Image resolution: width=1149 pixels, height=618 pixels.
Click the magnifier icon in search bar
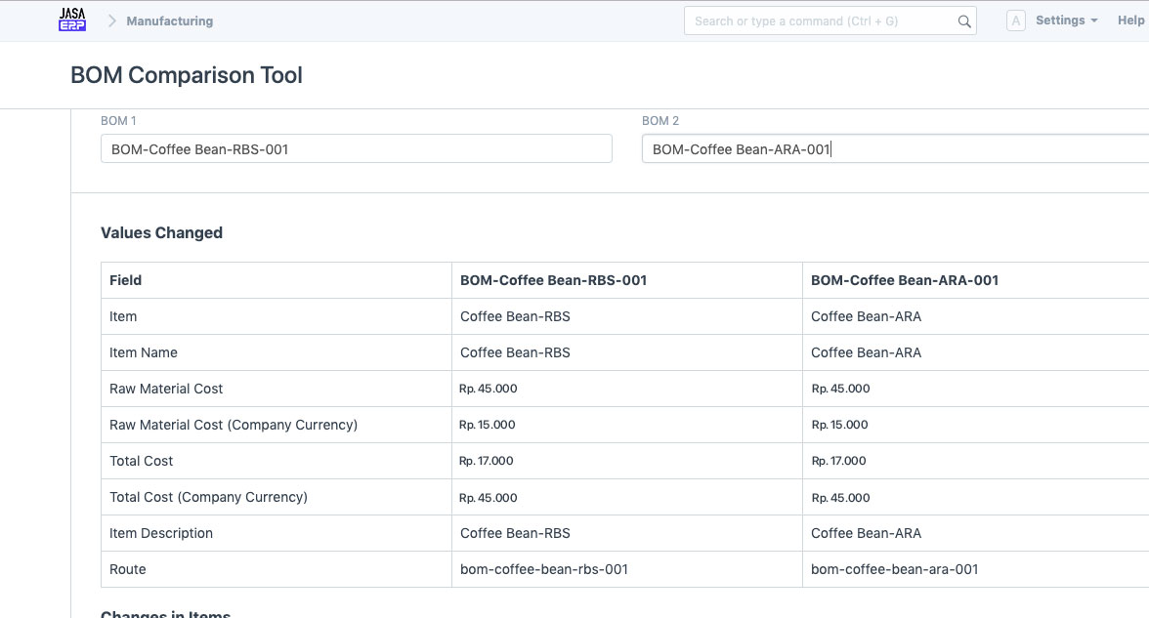click(963, 21)
